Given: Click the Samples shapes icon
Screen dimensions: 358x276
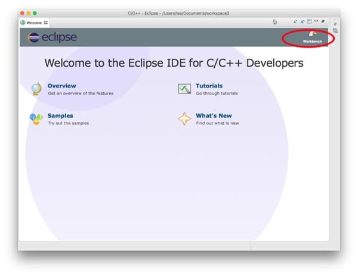Looking at the screenshot, I should [x=36, y=119].
